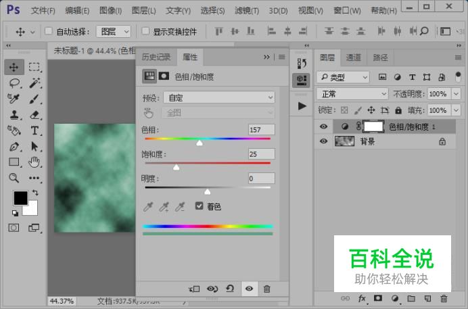This screenshot has height=309, width=468.
Task: Select the Rectangle shape tool
Action: [x=14, y=162]
